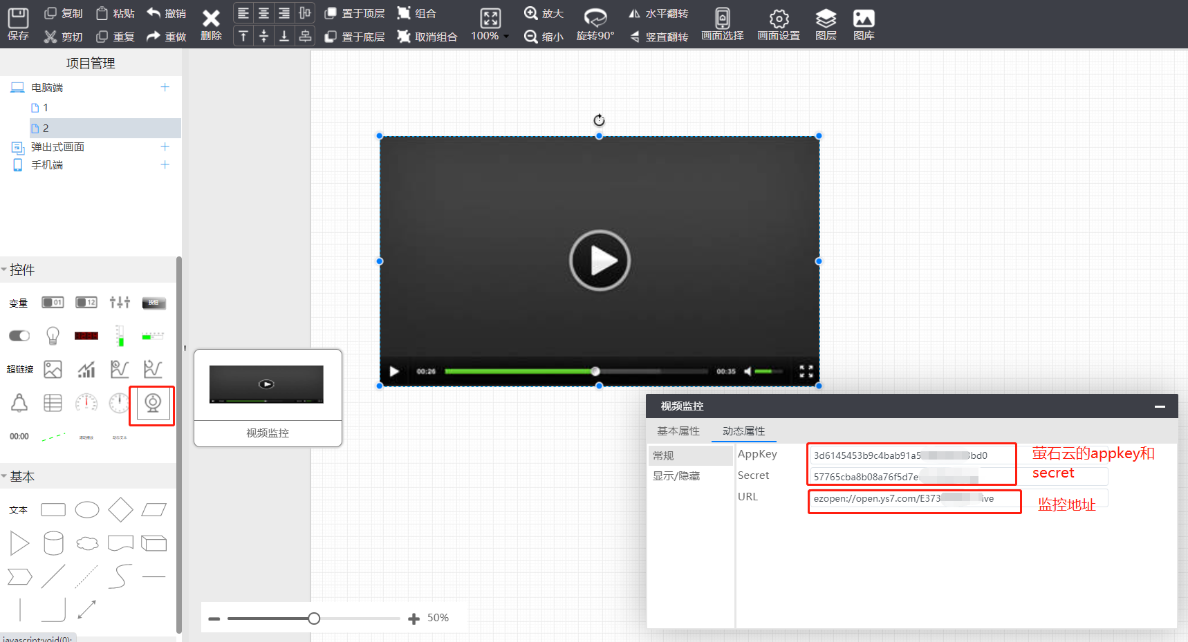Click the AppKey input field

pos(910,455)
